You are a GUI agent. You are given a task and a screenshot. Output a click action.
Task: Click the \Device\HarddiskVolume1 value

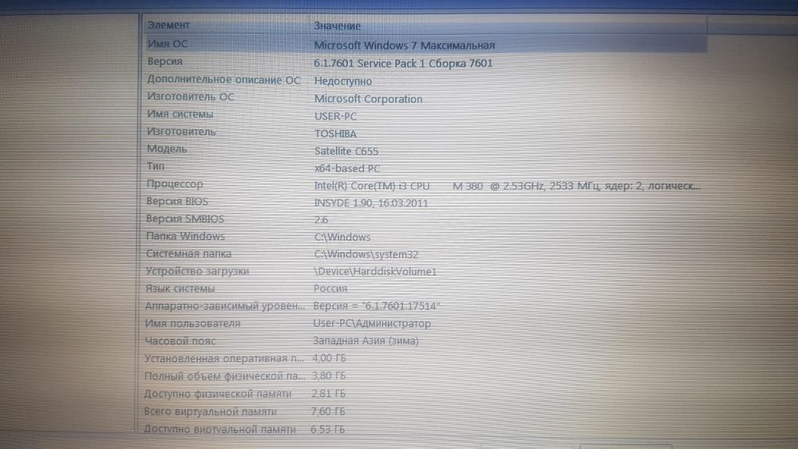coord(375,272)
